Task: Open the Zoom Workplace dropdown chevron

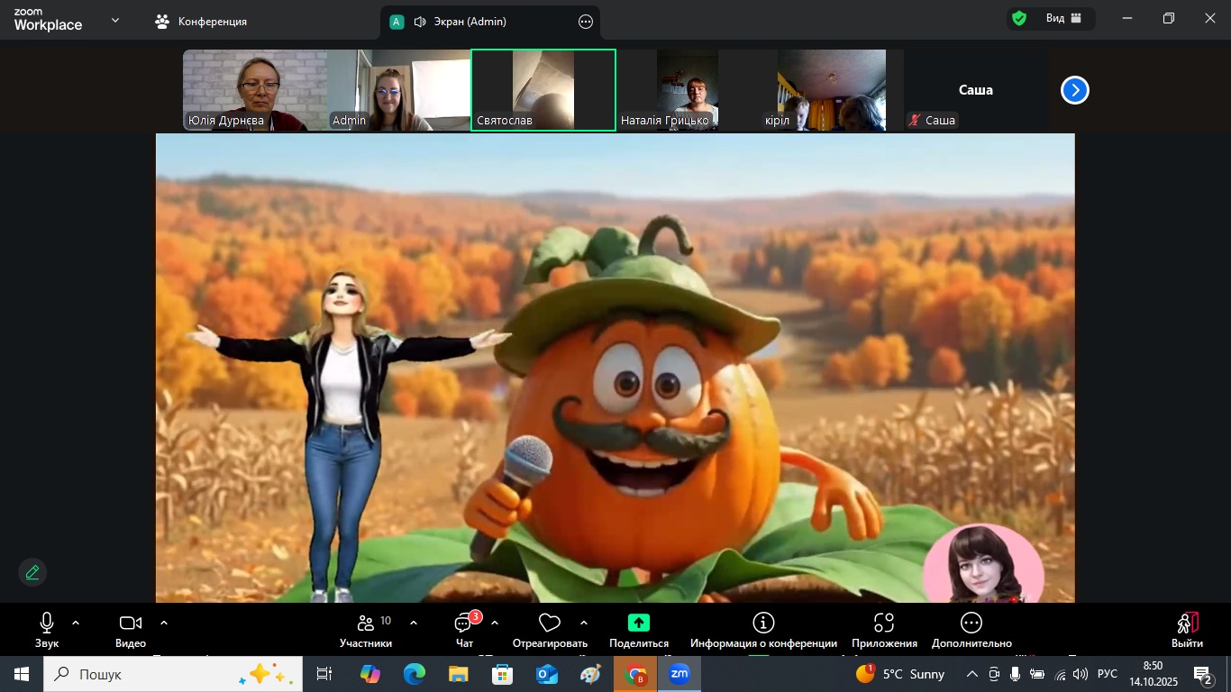Action: [115, 20]
